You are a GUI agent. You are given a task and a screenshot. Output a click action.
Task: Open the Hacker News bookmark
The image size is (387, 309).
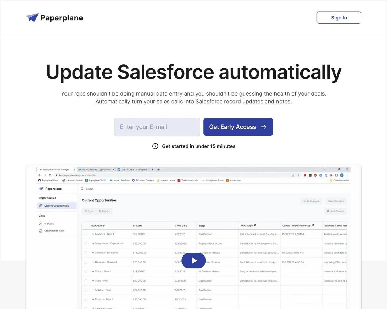(234, 181)
